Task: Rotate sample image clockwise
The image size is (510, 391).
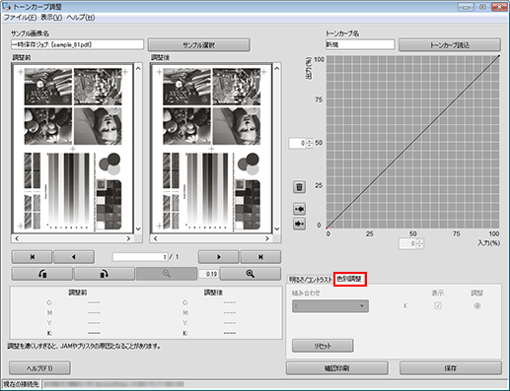Action: pos(105,274)
